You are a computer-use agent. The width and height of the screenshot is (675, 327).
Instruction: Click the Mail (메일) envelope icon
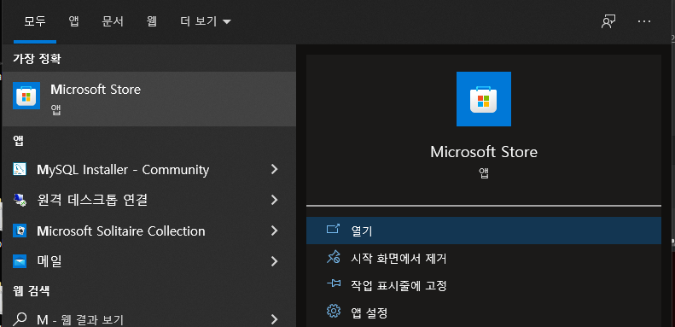[x=20, y=261]
